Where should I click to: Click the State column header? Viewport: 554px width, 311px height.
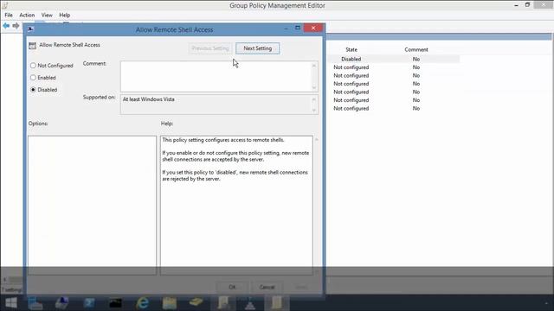point(351,50)
